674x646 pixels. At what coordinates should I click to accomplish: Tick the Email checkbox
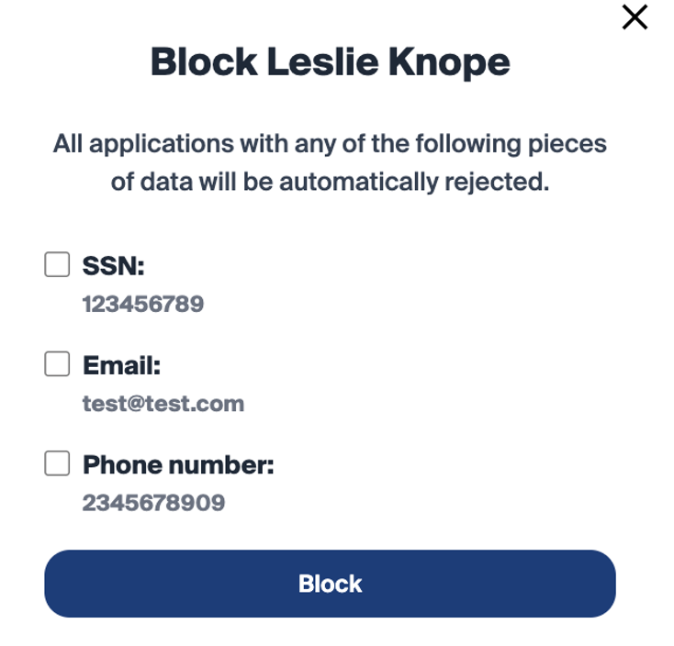click(x=57, y=365)
